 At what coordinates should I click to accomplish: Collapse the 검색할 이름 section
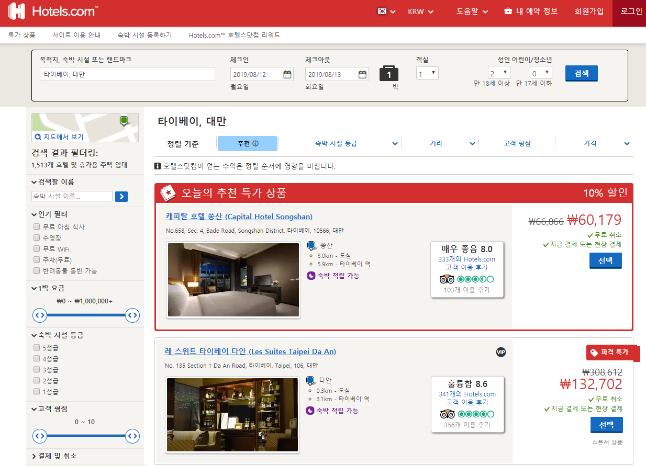(53, 182)
